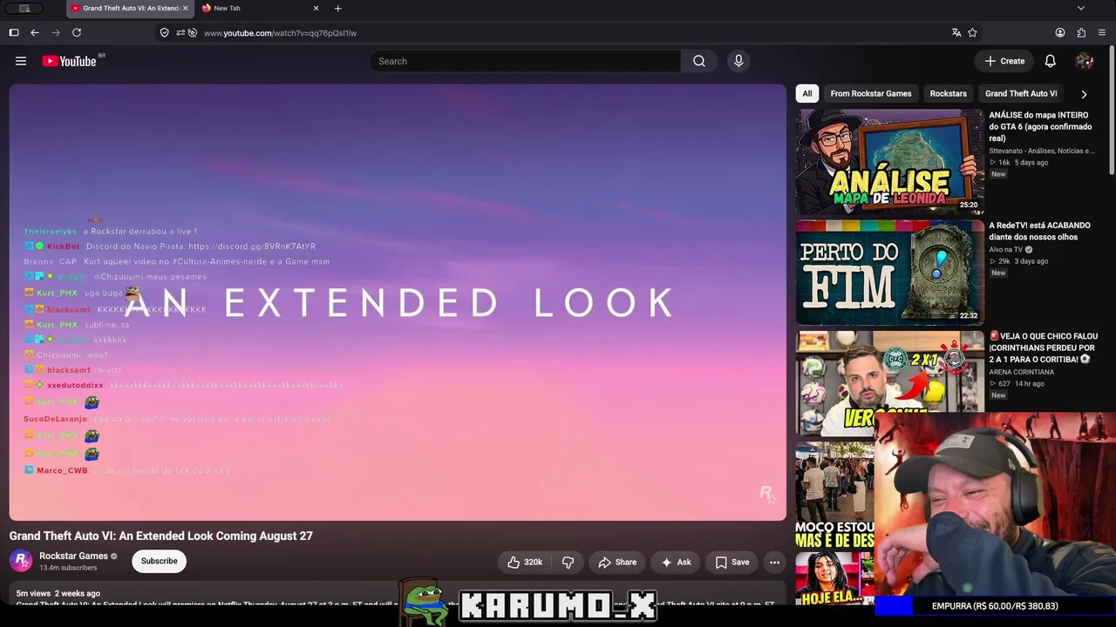
Task: Select the All filter chip
Action: click(807, 94)
